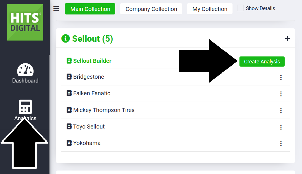Switch to the My Collection tab
This screenshot has width=302, height=174.
(x=210, y=9)
